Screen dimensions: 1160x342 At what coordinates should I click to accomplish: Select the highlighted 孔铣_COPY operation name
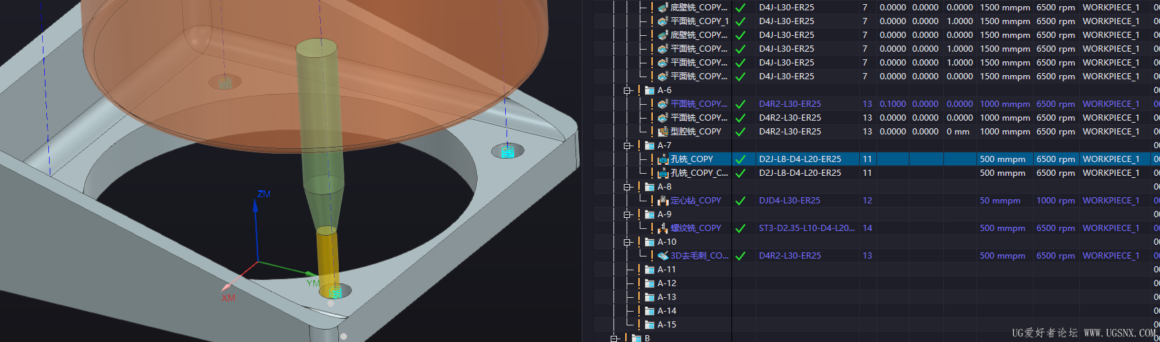click(x=692, y=159)
